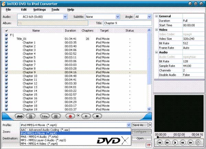Click the Configure... button
This screenshot has height=149, width=206.
141,132
